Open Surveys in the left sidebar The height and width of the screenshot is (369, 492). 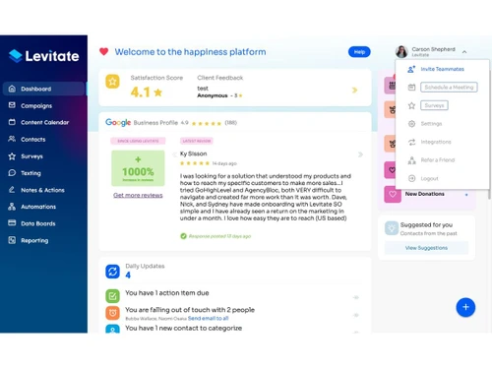click(31, 156)
